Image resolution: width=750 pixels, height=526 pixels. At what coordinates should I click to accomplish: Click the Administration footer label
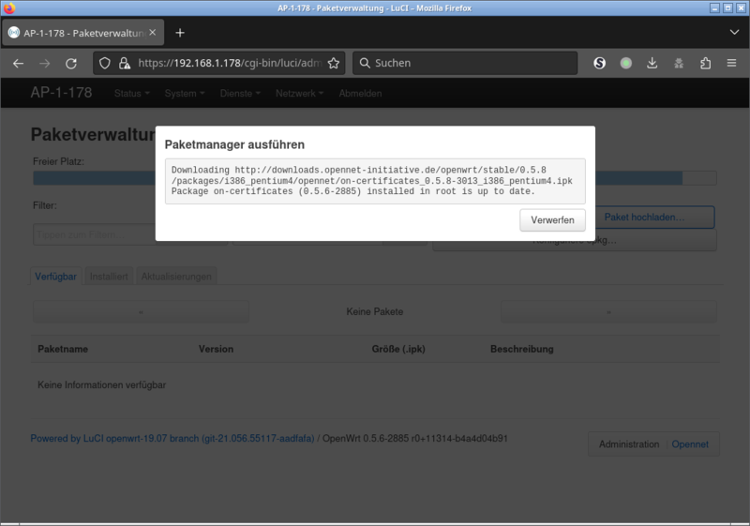[629, 444]
